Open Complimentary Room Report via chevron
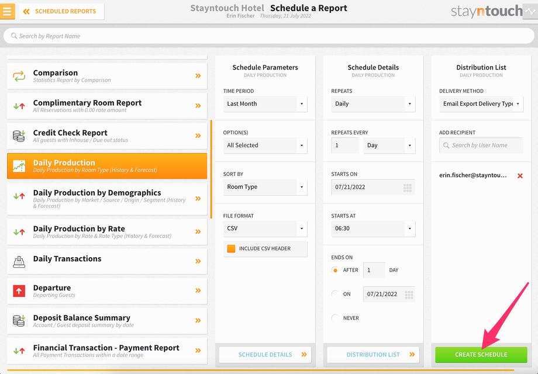Viewport: 538px width, 374px height. pyautogui.click(x=198, y=106)
